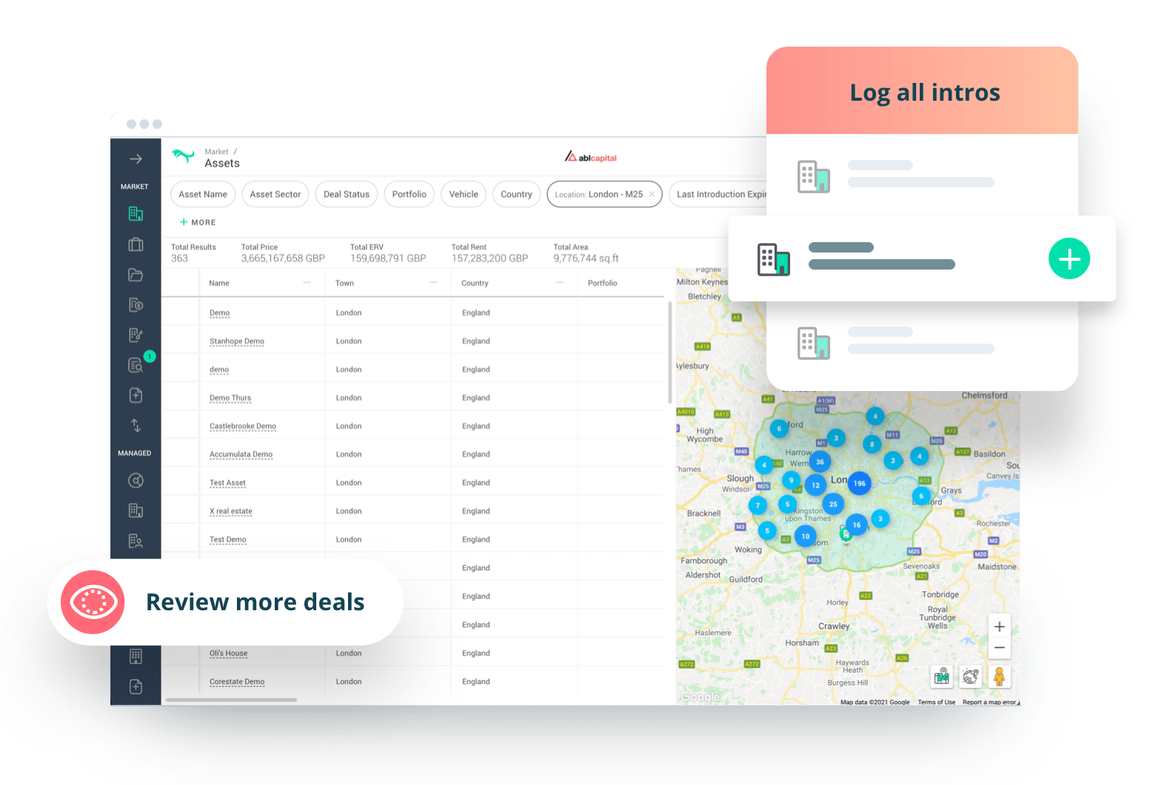Open the Asset Sector filter
Viewport: 1170px width, 785px height.
pyautogui.click(x=275, y=195)
